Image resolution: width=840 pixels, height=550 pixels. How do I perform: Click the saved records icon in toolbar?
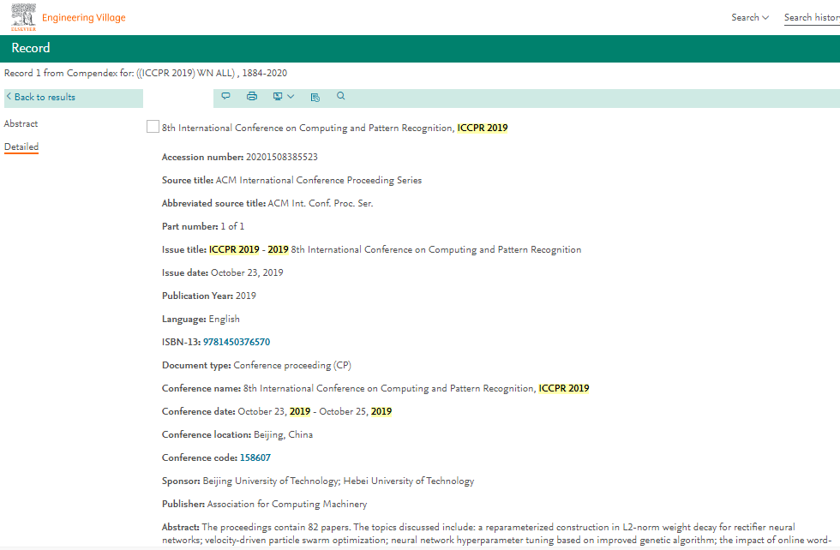coord(315,97)
